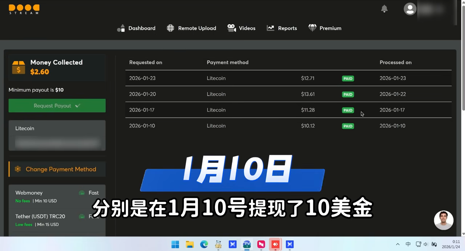Click the Processed on column header

[x=396, y=62]
